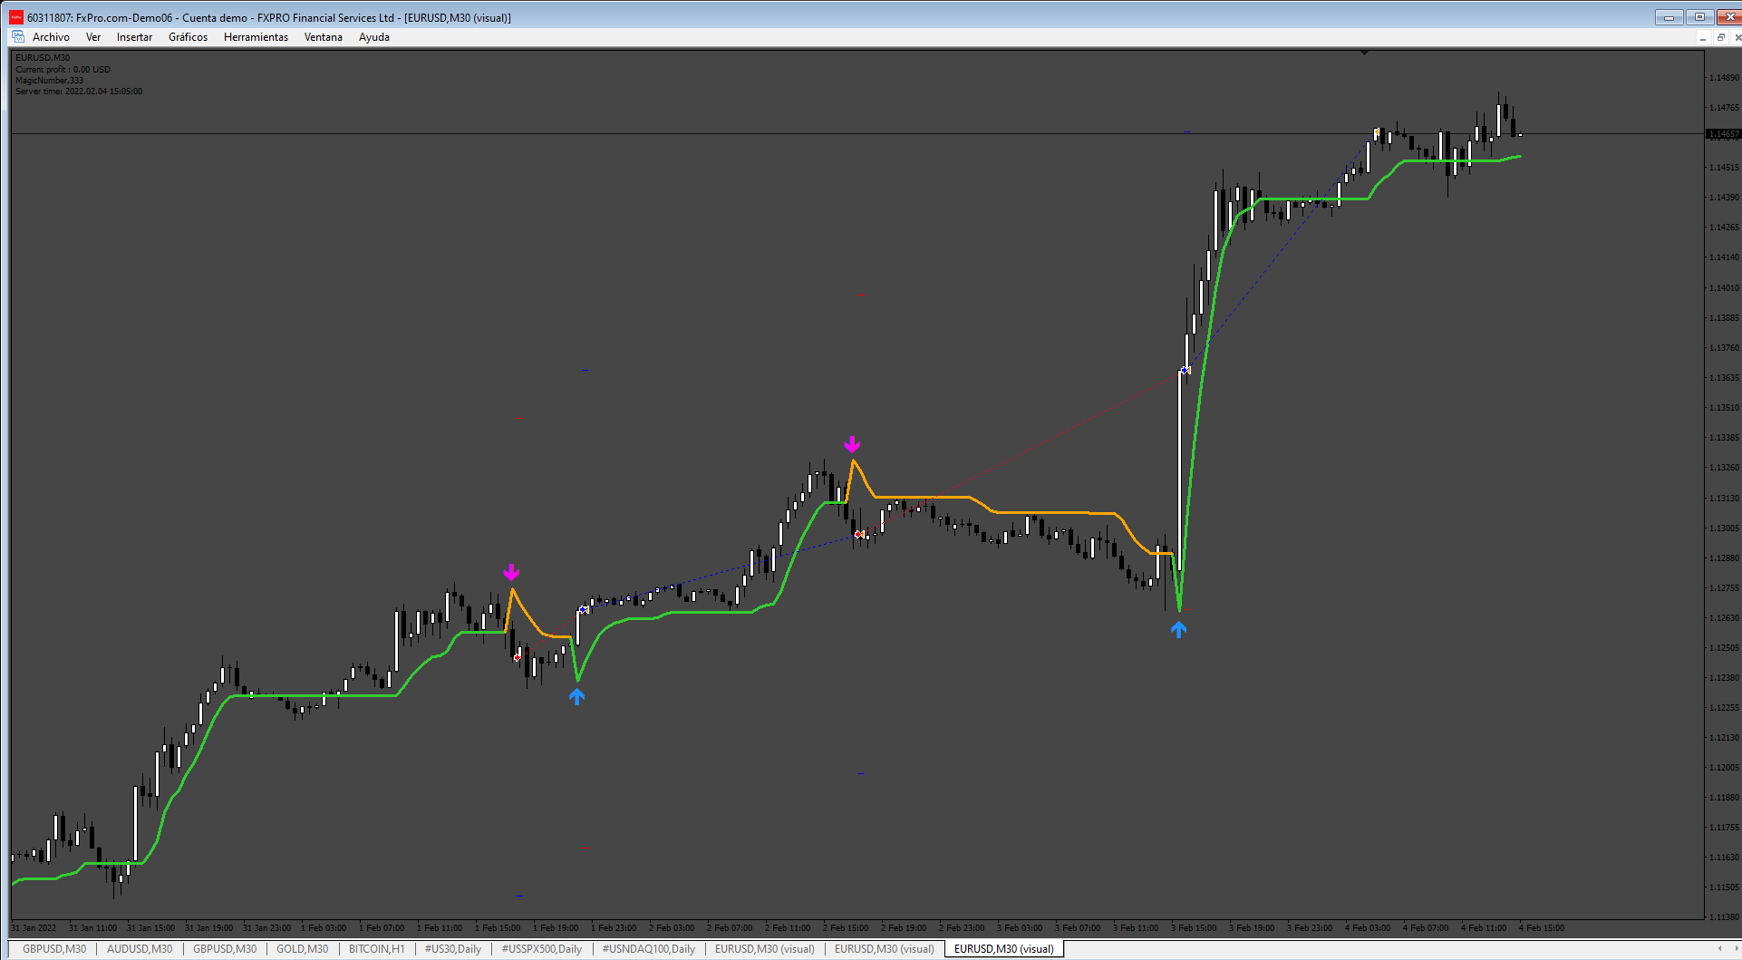Viewport: 1742px width, 960px height.
Task: Open the Ventana menu
Action: [323, 37]
